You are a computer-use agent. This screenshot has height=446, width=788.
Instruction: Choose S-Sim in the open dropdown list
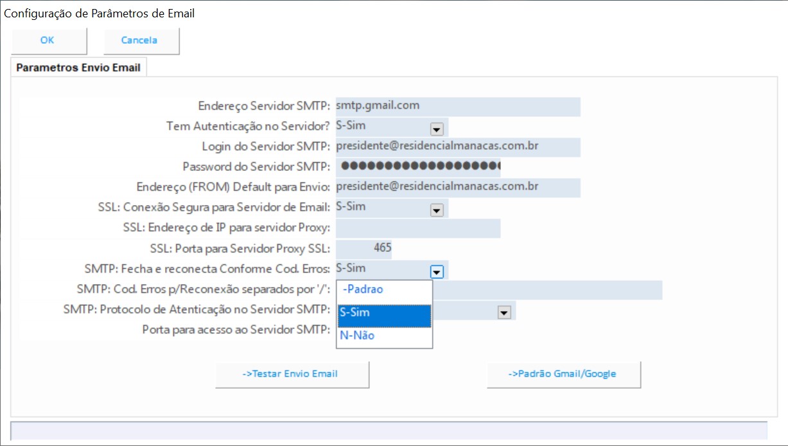click(x=384, y=314)
